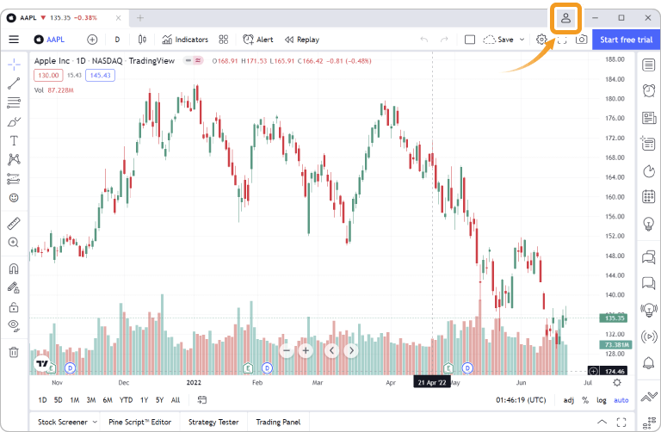Open the notifications bell icon

(x=649, y=362)
